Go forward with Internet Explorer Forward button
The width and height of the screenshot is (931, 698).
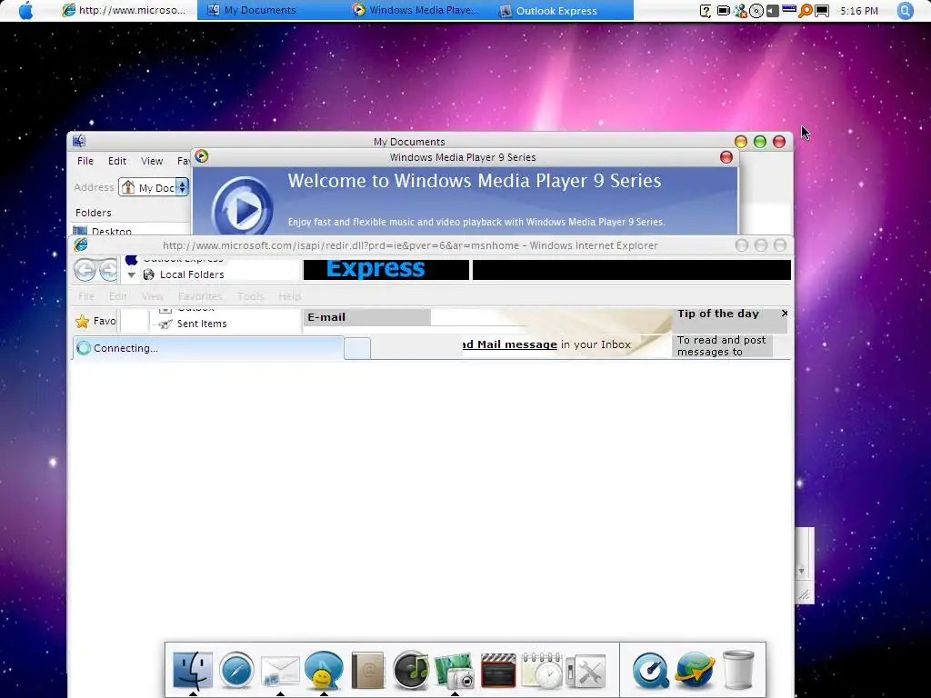108,270
